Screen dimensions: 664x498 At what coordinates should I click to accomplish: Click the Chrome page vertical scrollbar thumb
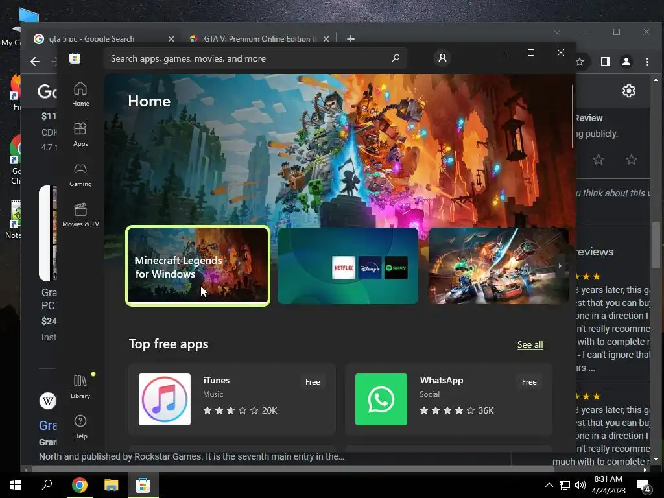(x=656, y=244)
